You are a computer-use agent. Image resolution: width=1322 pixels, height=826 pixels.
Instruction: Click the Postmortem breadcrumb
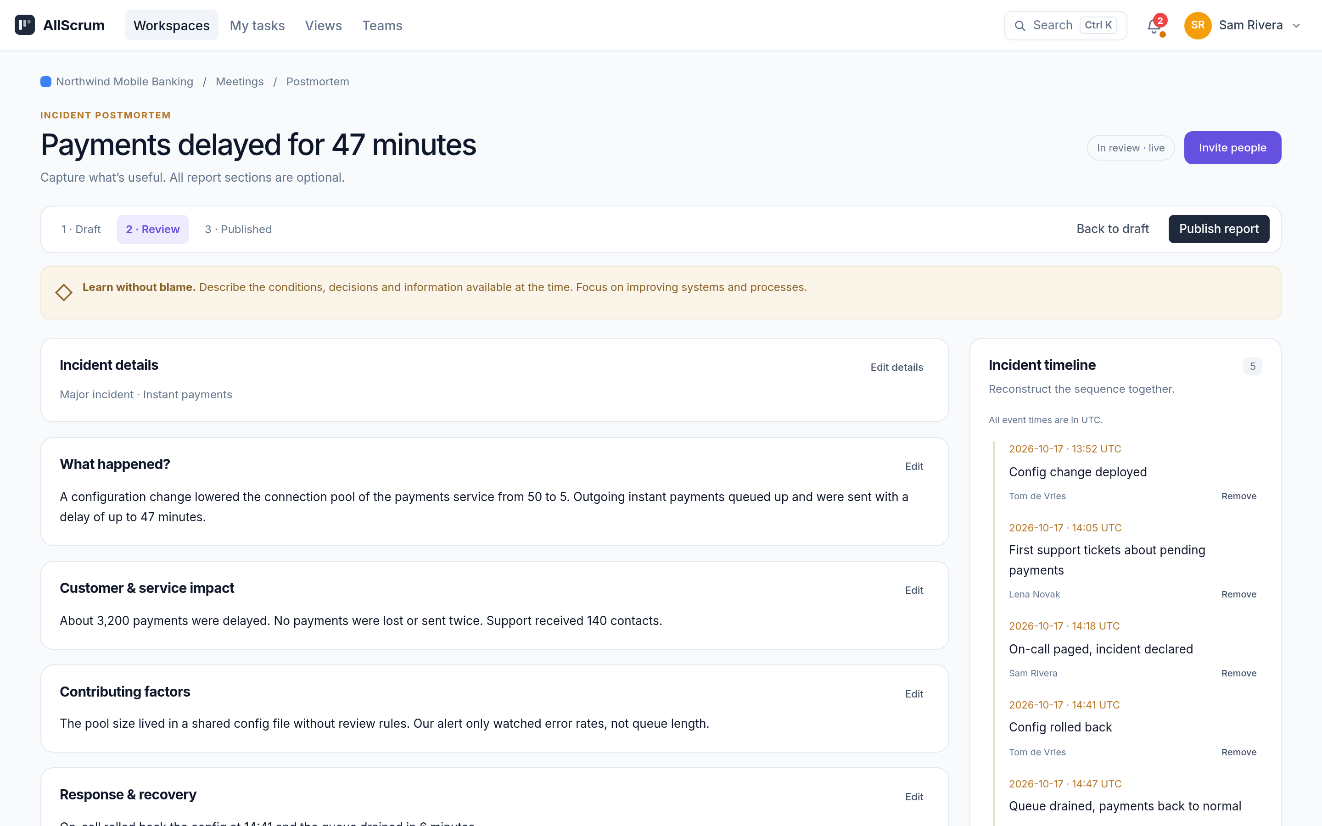(317, 82)
